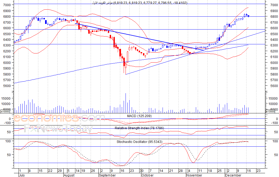Click the 7000 price label on left axis
The height and width of the screenshot is (177, 279).
(7, 5)
